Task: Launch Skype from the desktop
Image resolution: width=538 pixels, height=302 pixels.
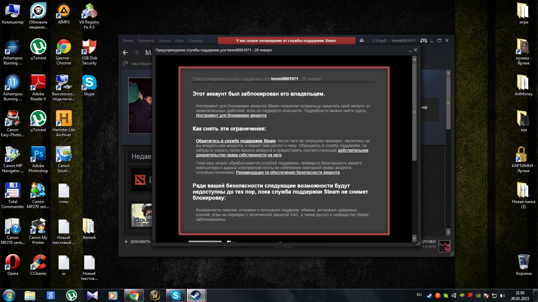Action: click(89, 86)
